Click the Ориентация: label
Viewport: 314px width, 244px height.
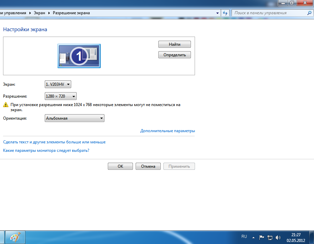[15, 118]
